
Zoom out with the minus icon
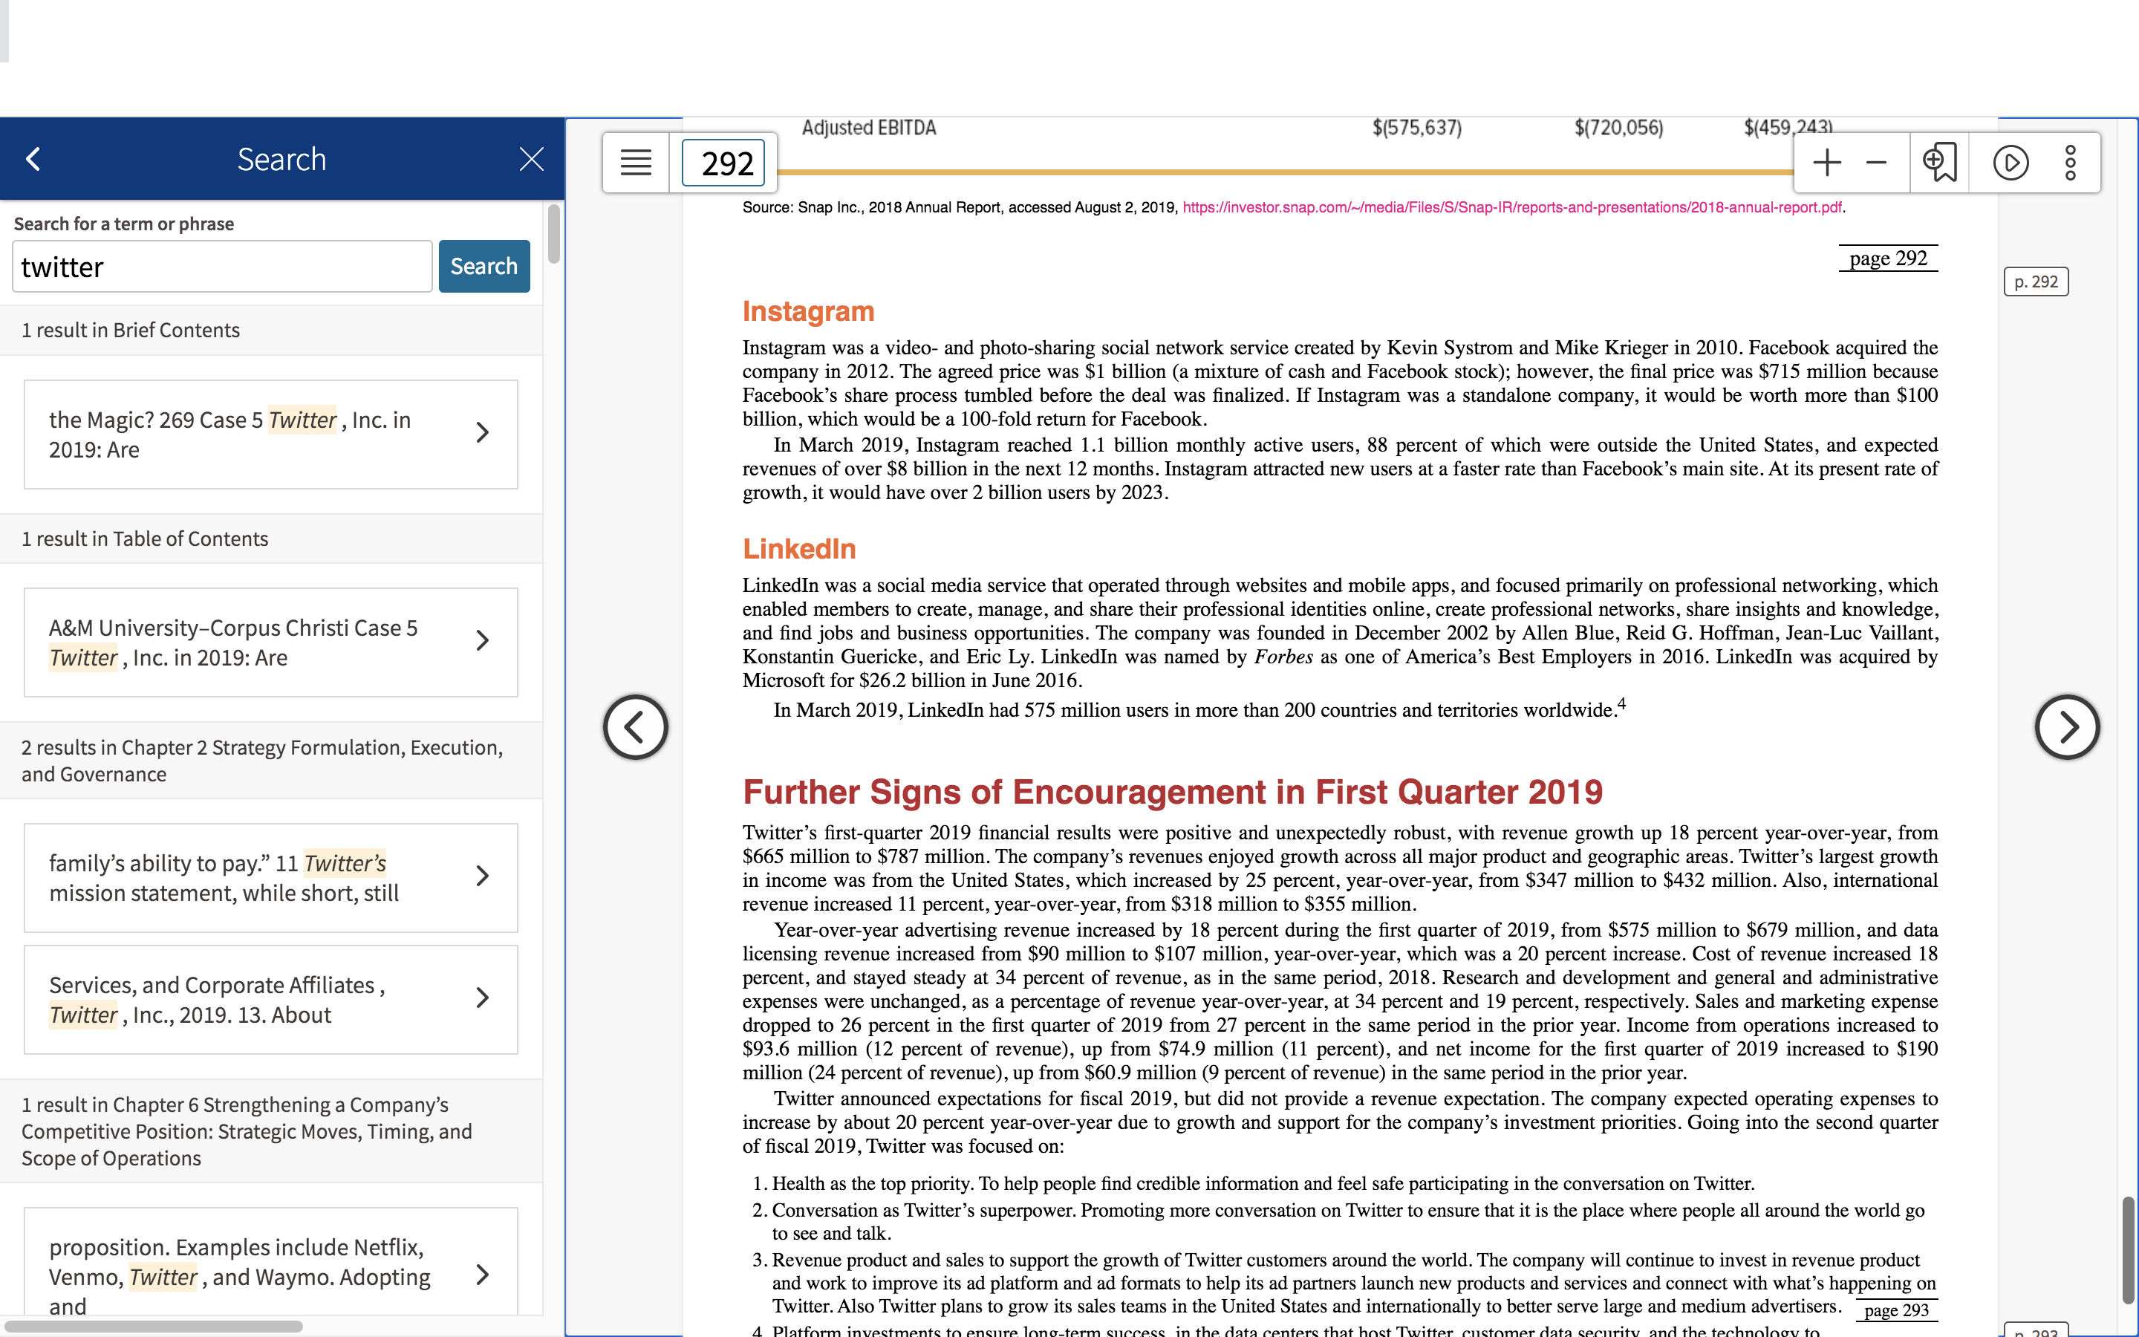point(1877,163)
